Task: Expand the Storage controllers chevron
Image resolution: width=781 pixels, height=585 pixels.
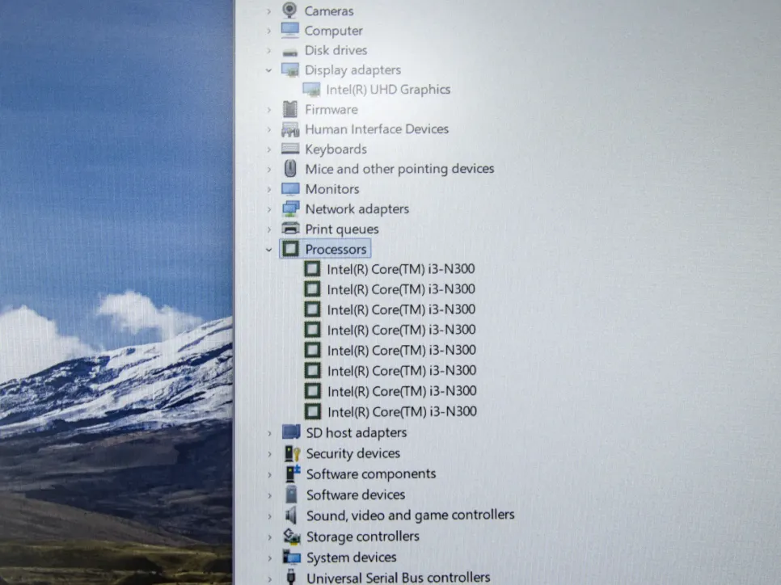Action: 269,537
